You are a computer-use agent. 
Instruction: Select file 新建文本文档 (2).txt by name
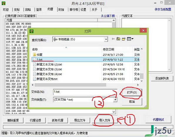[49, 65]
